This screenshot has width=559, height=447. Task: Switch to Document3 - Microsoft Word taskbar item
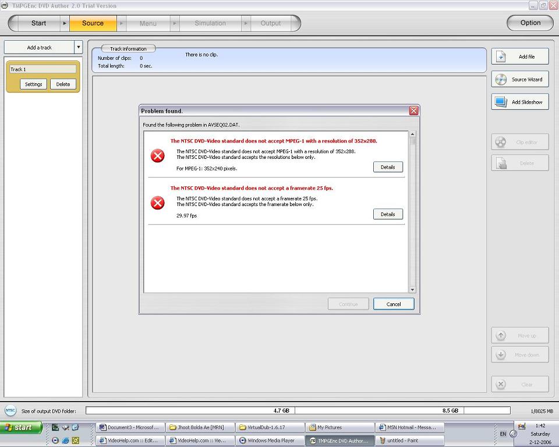point(130,427)
